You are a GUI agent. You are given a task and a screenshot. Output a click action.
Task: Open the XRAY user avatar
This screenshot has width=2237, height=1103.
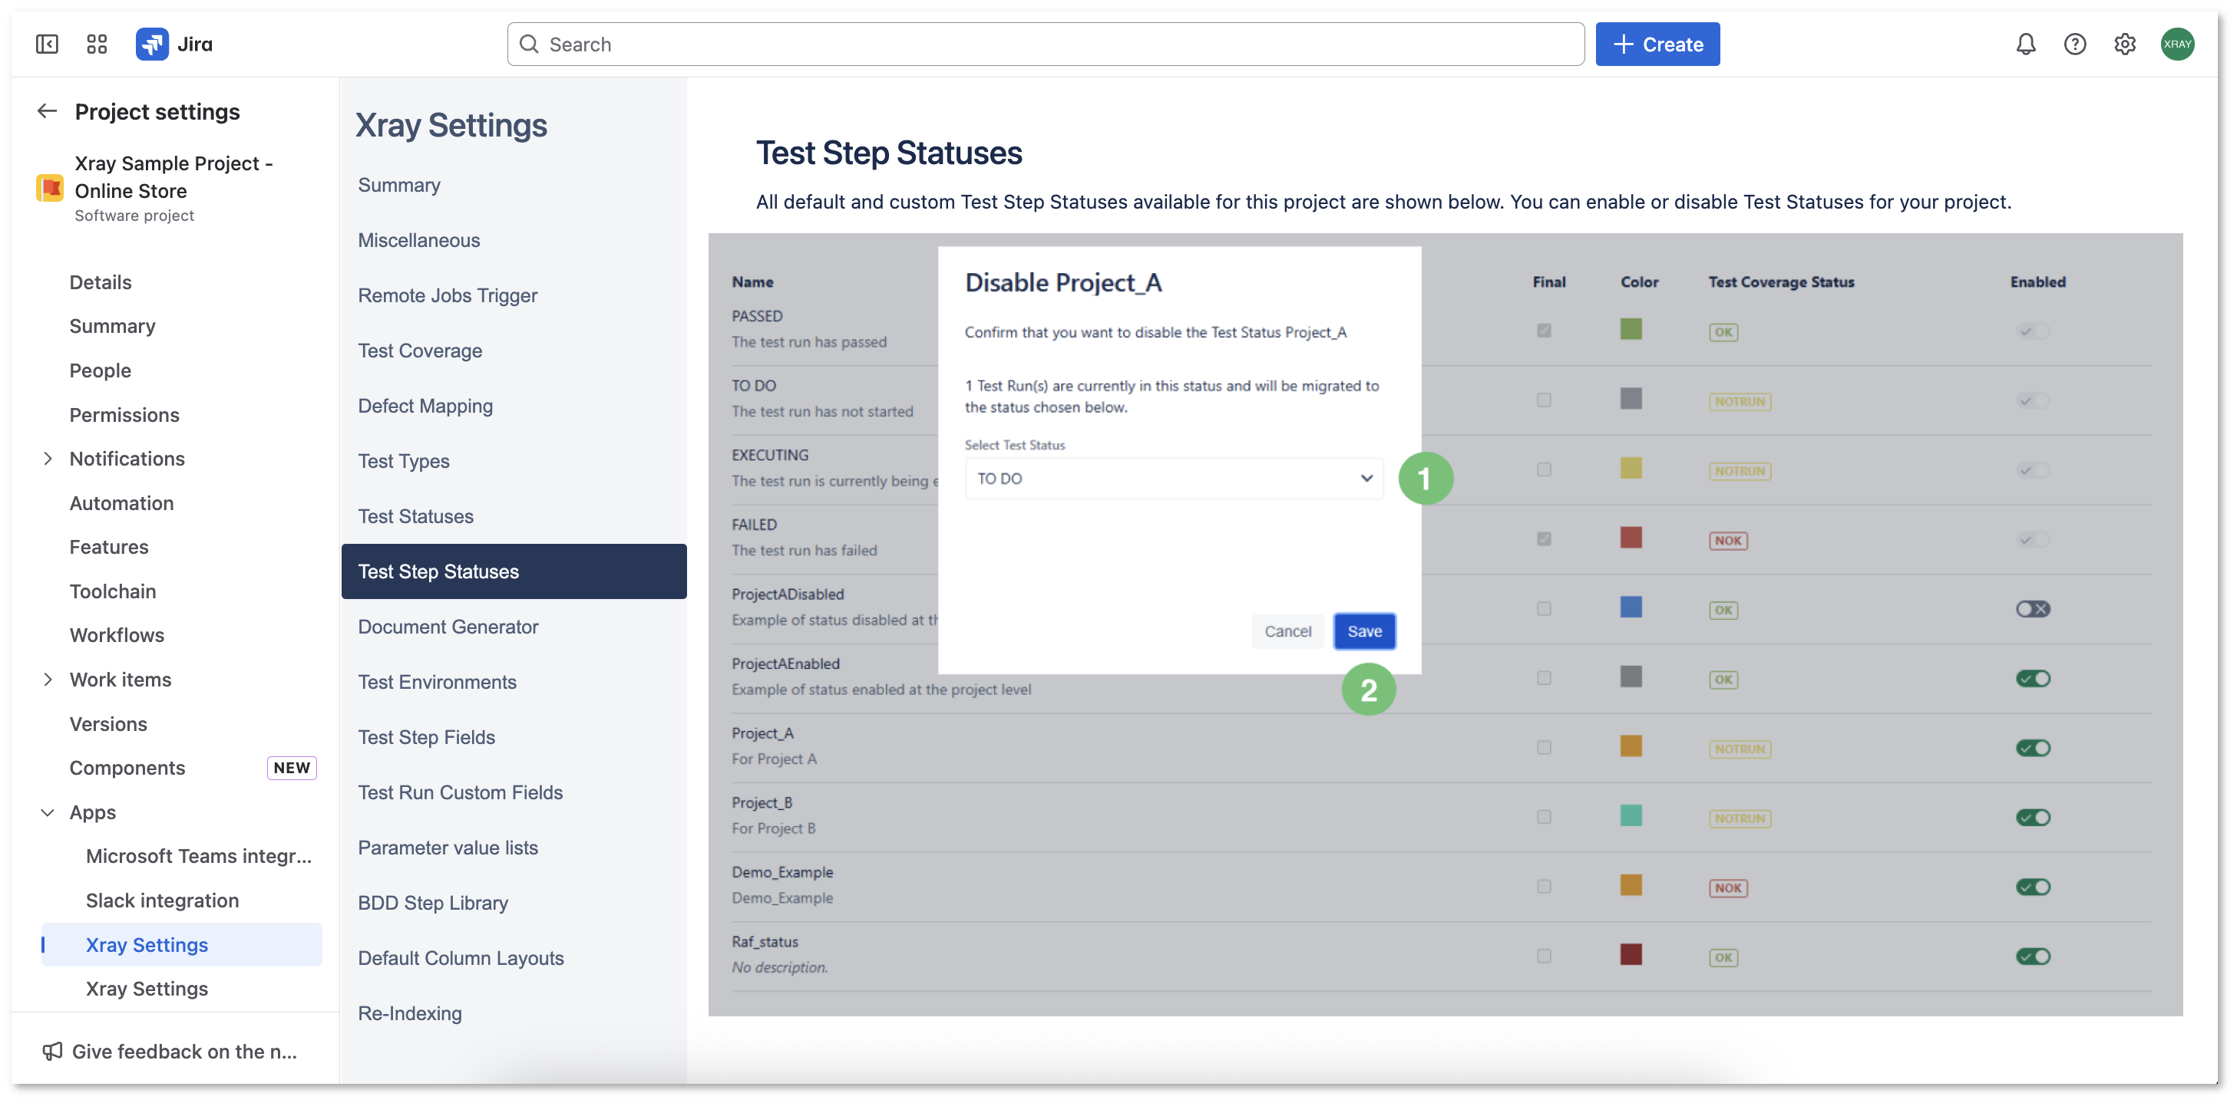(x=2177, y=44)
